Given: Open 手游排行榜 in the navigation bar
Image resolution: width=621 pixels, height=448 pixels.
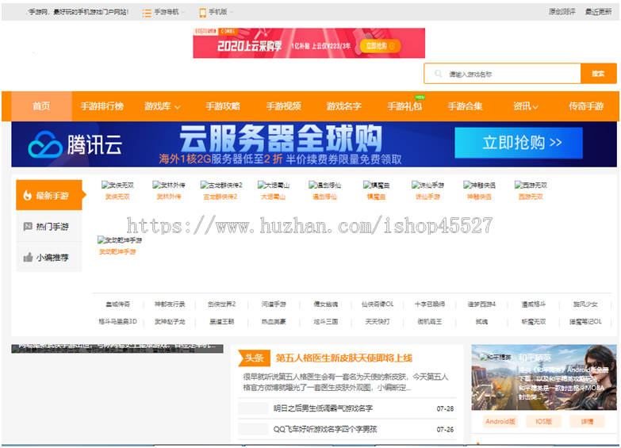Looking at the screenshot, I should pyautogui.click(x=102, y=106).
